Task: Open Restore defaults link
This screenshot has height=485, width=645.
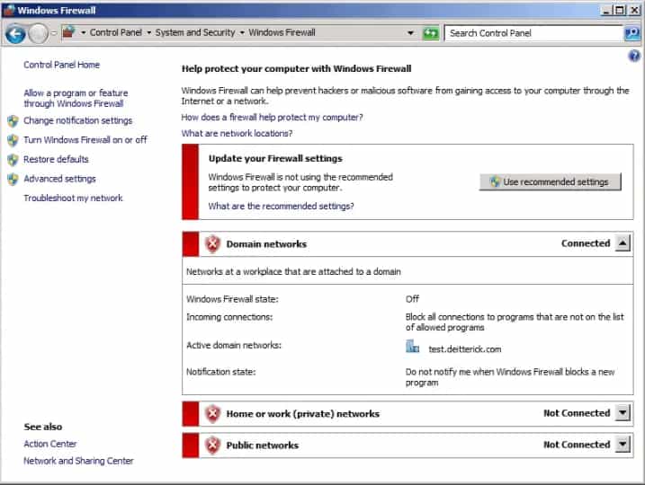Action: pos(56,159)
